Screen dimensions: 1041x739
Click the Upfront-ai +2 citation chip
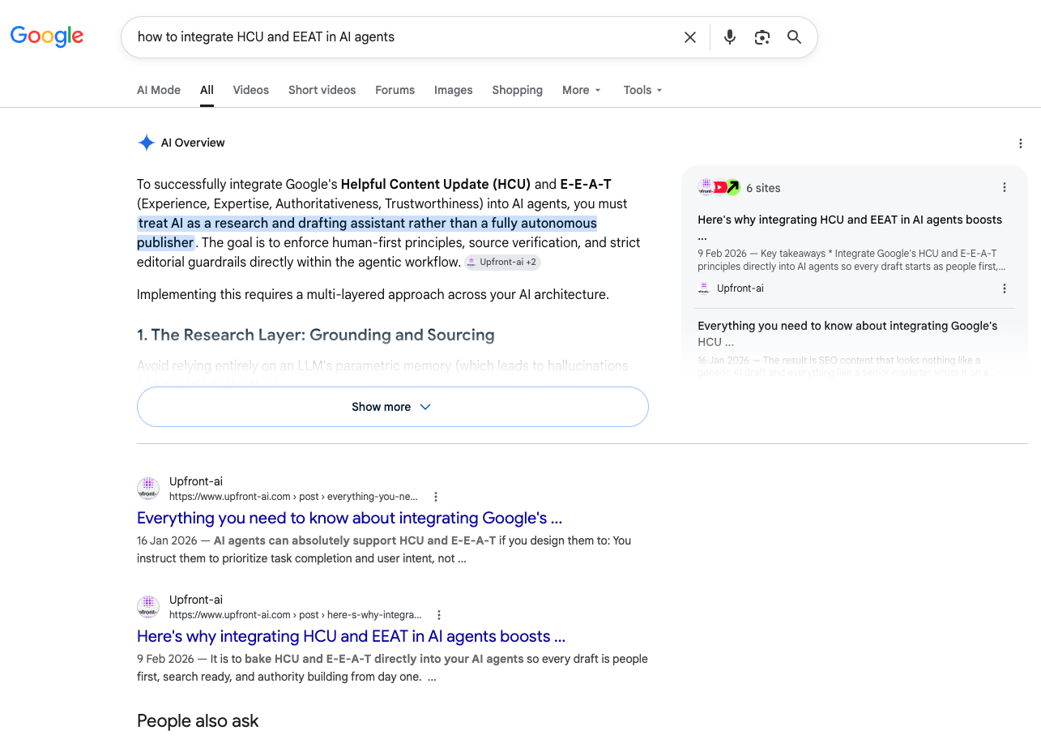[502, 263]
